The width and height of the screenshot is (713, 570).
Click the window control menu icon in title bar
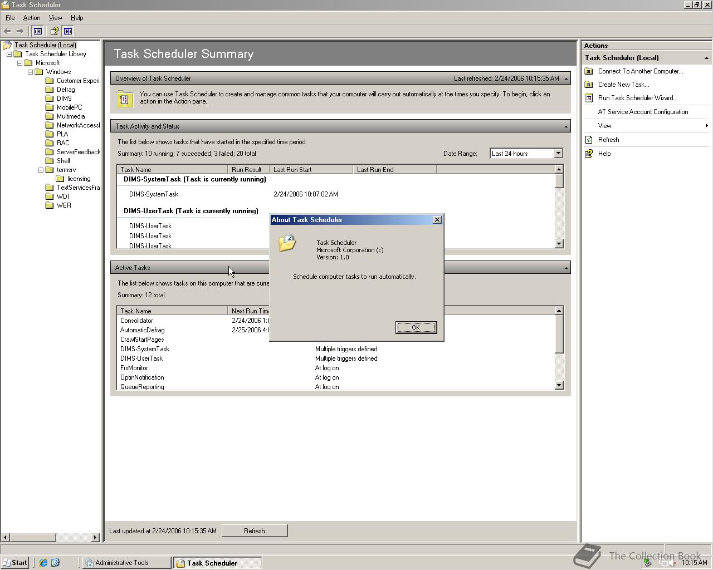[x=5, y=4]
